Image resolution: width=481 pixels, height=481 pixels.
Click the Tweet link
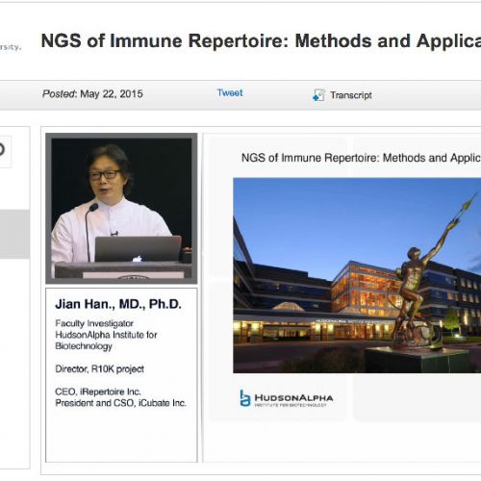[230, 93]
